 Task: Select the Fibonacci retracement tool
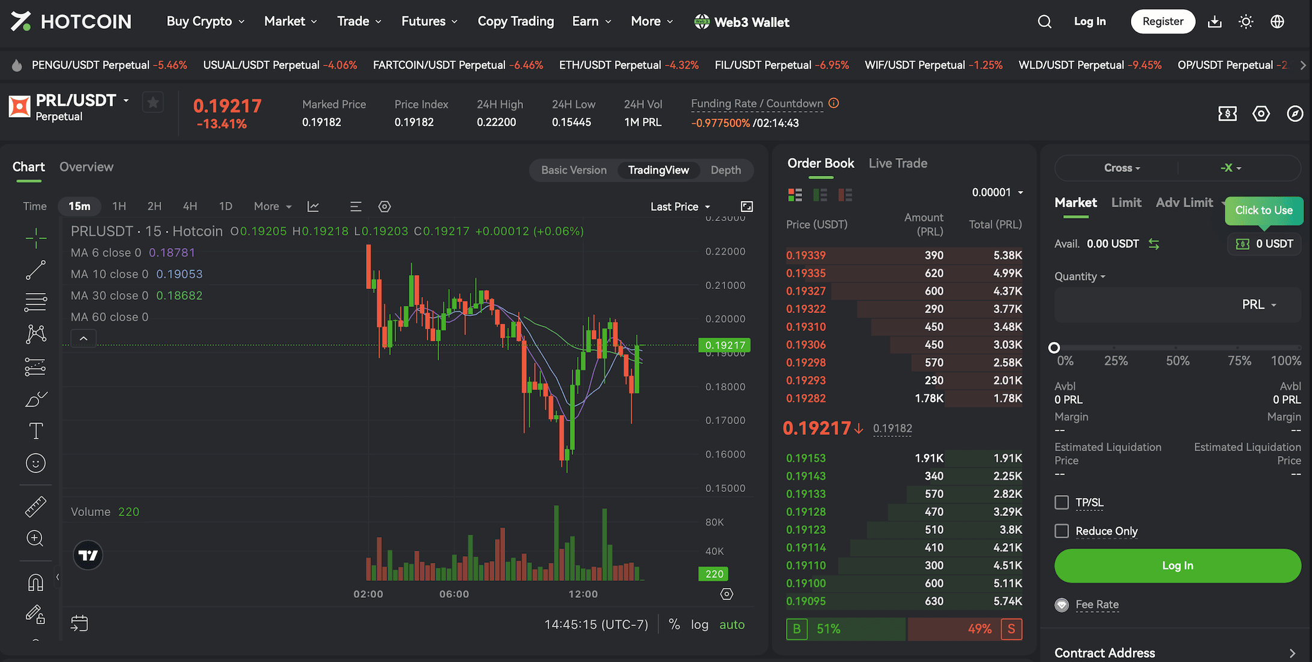point(35,302)
